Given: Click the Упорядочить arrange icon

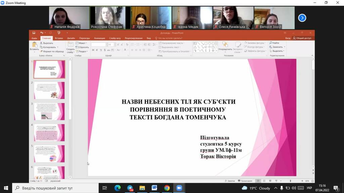Looking at the screenshot, I should pyautogui.click(x=225, y=45).
